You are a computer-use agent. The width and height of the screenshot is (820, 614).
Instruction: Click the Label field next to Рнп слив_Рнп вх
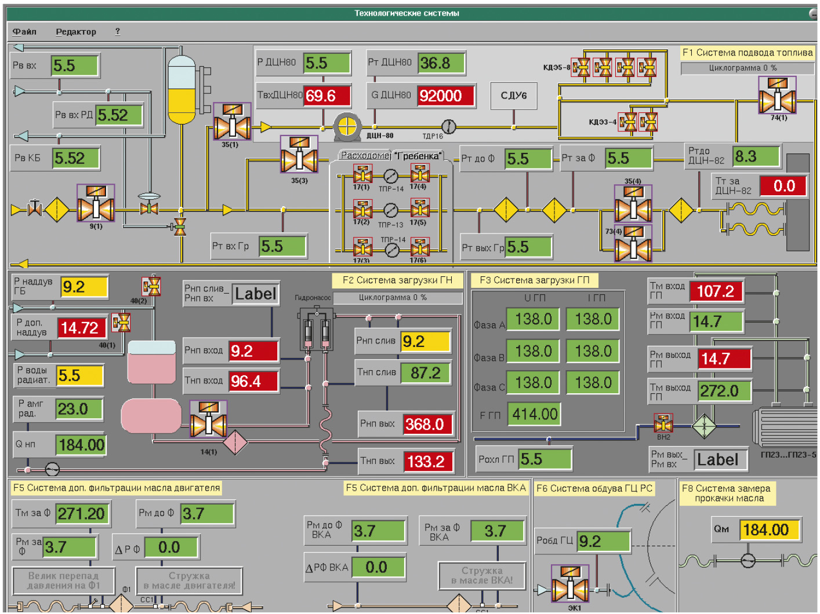[255, 294]
